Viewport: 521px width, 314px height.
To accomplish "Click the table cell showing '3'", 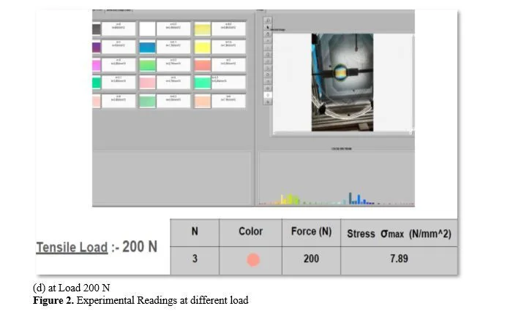I will 195,259.
